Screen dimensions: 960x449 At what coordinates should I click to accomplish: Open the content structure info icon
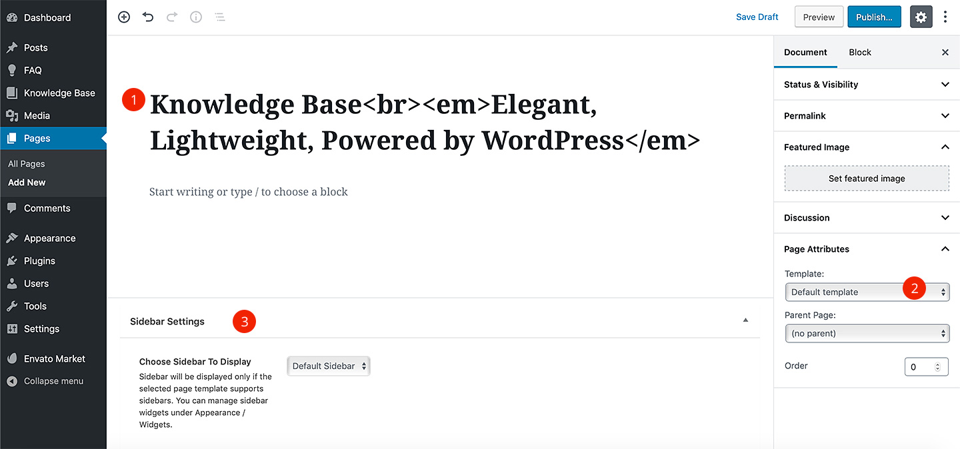pos(195,17)
